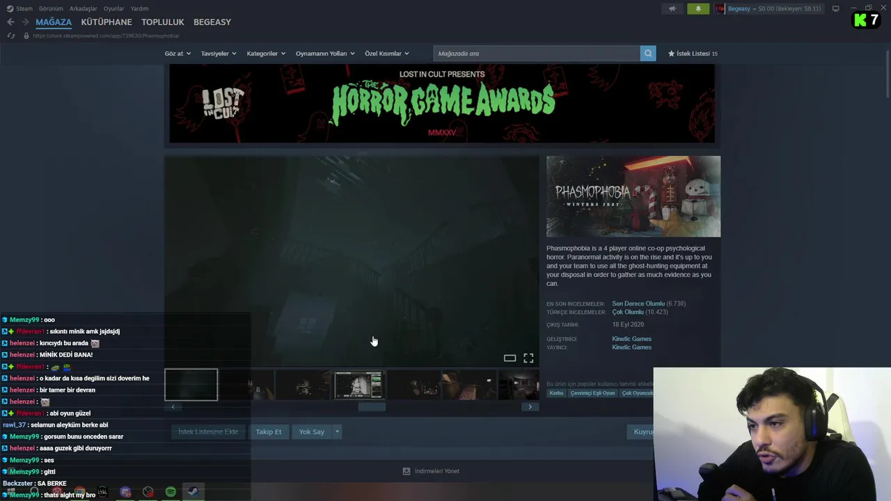Open the Yok Say dropdown arrow

(x=337, y=432)
